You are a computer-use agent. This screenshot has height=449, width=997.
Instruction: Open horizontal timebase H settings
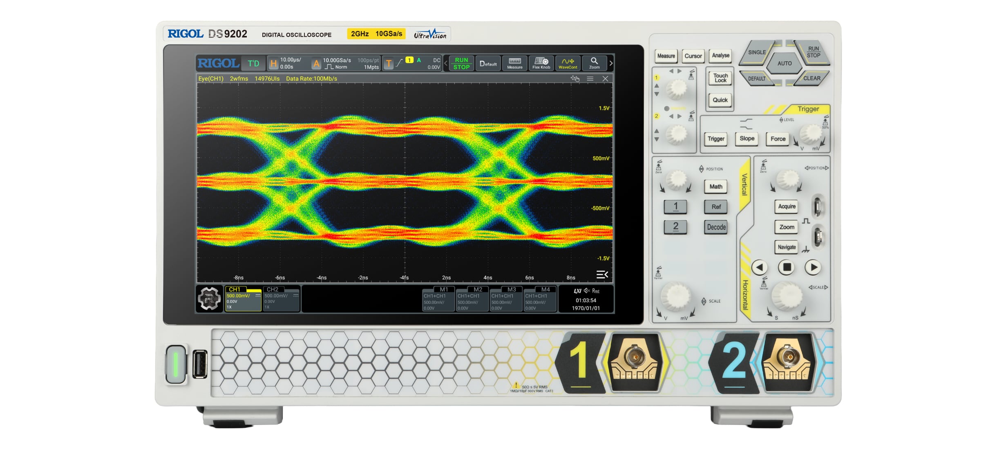click(274, 63)
